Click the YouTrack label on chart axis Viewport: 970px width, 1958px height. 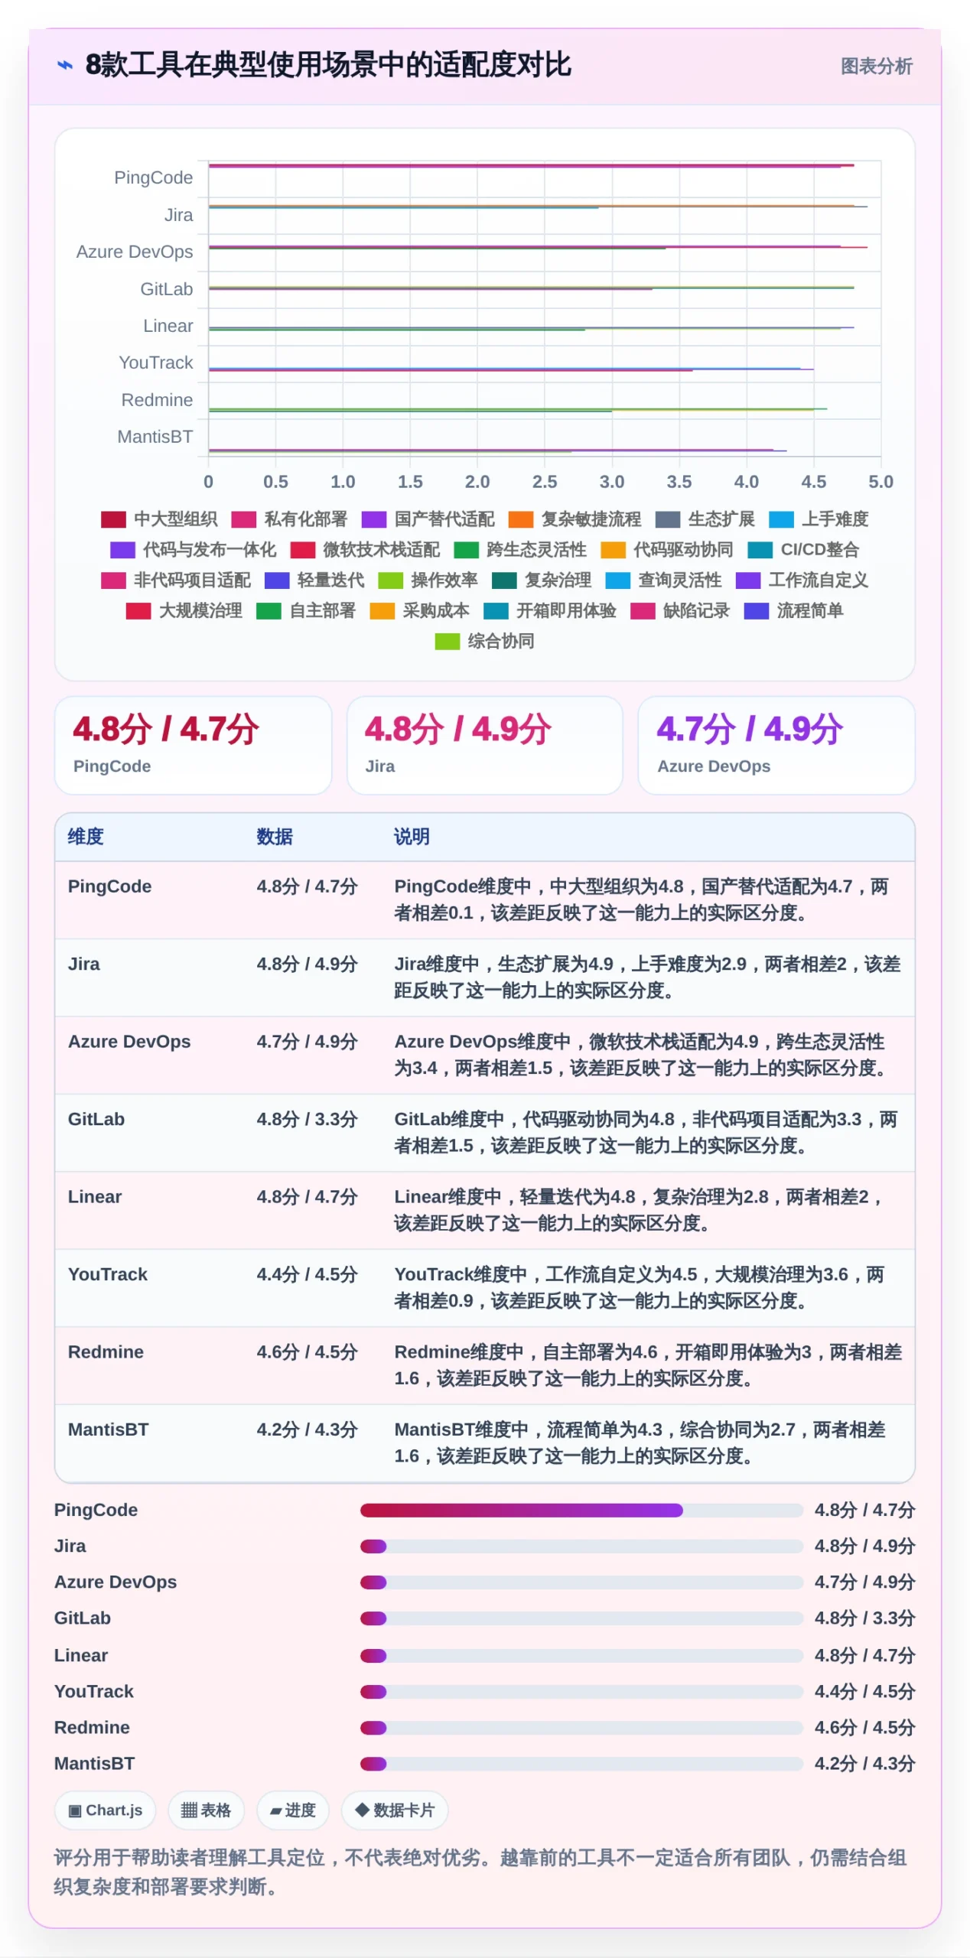pyautogui.click(x=155, y=363)
